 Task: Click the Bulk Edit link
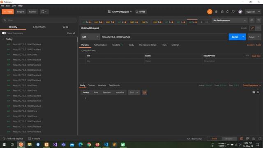point(256,56)
